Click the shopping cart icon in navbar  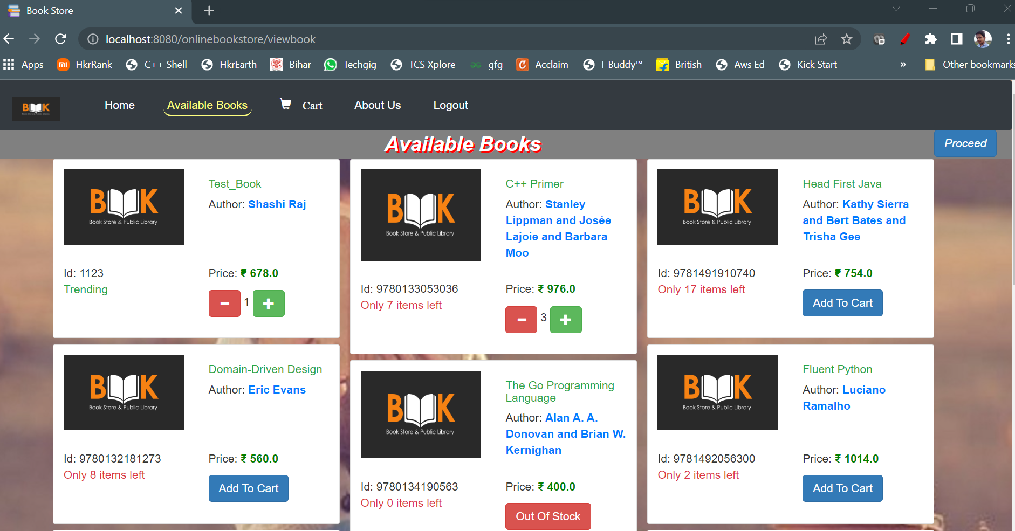[x=286, y=105]
